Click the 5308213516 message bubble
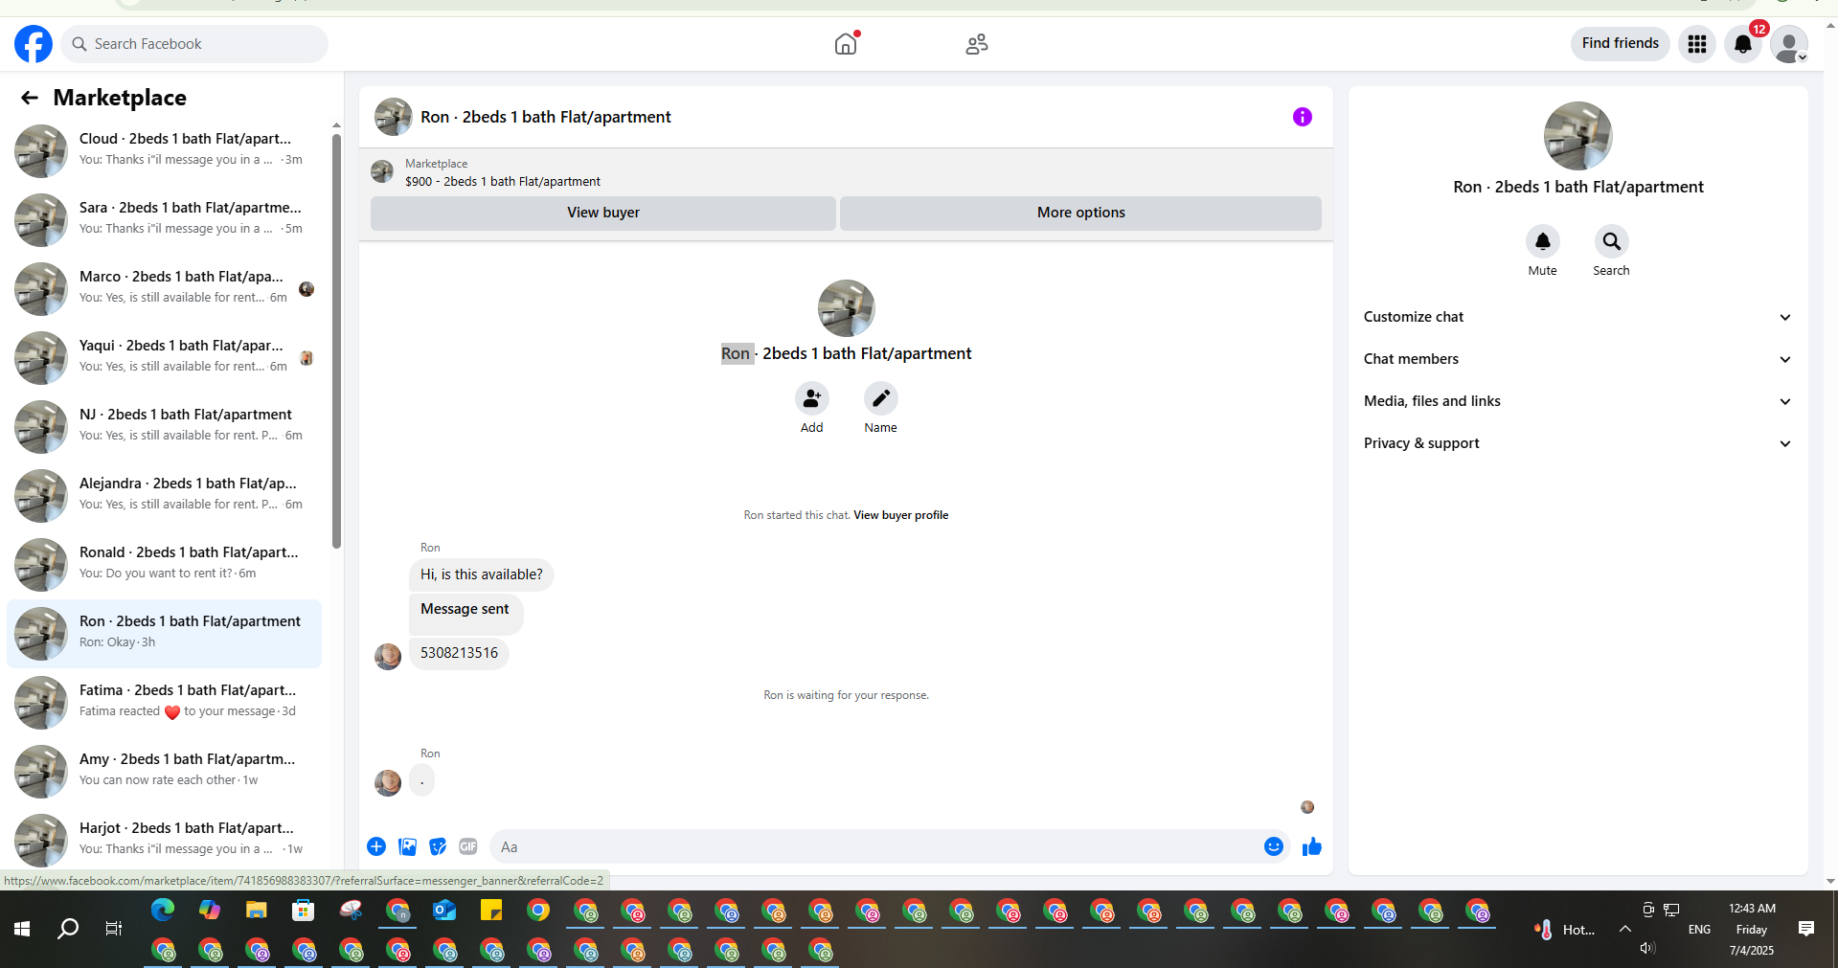Screen dimensions: 1838x968 pos(459,653)
